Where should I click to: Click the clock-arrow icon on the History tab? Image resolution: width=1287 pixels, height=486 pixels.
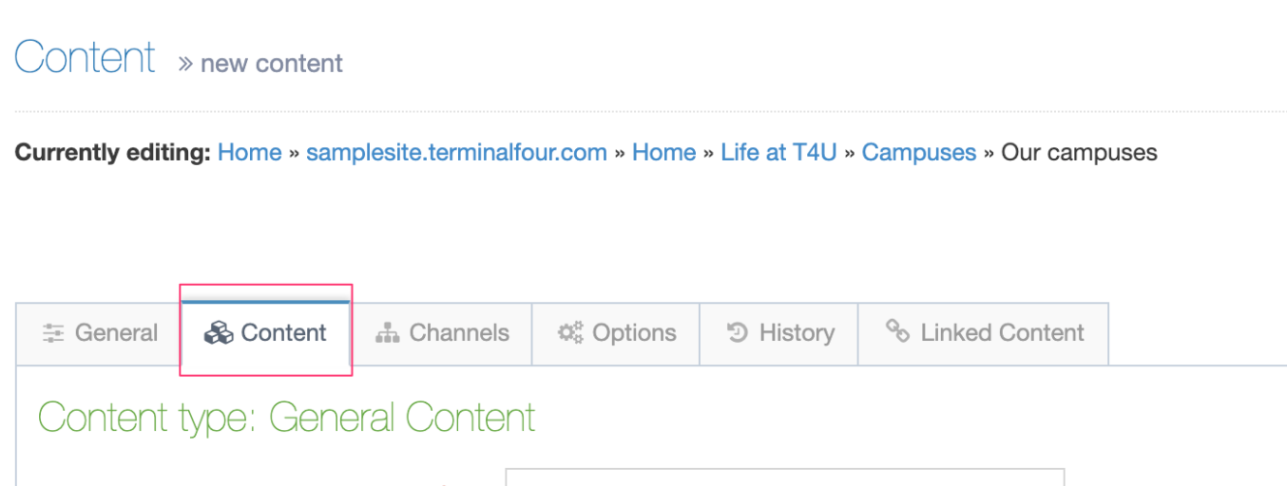(738, 332)
